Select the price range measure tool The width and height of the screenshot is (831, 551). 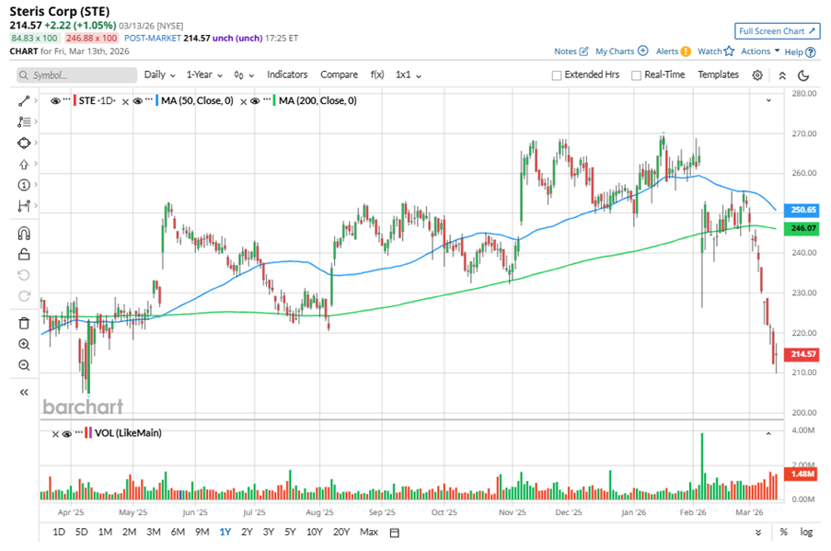coord(24,205)
